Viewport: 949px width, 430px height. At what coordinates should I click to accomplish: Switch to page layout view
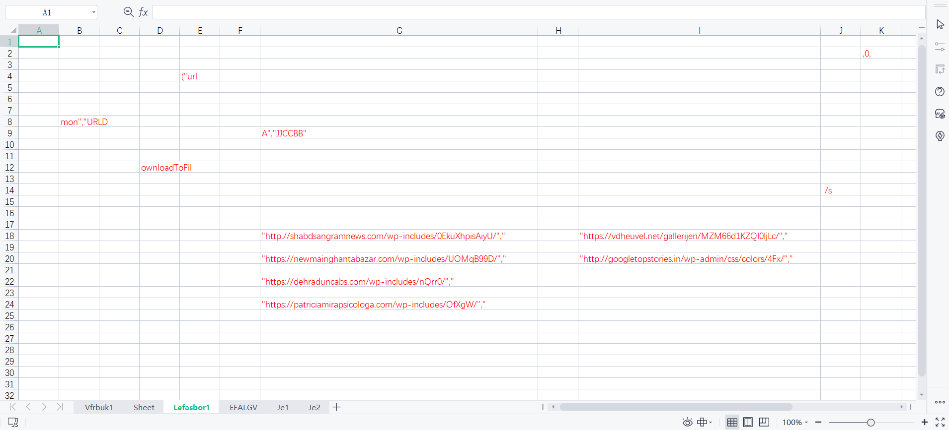[748, 422]
